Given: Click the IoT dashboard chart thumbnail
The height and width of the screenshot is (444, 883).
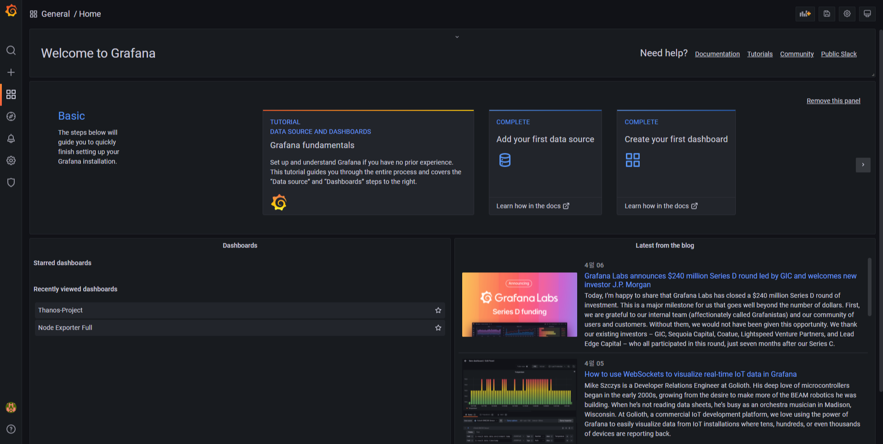Looking at the screenshot, I should [520, 401].
